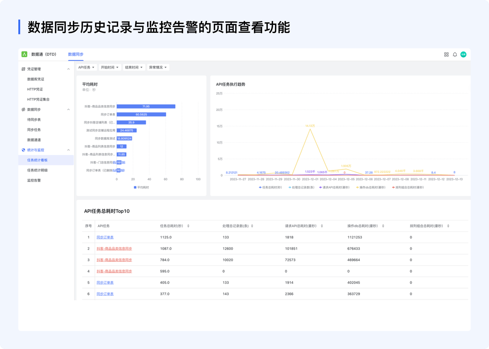
Task: Click the green user avatar
Action: [463, 54]
